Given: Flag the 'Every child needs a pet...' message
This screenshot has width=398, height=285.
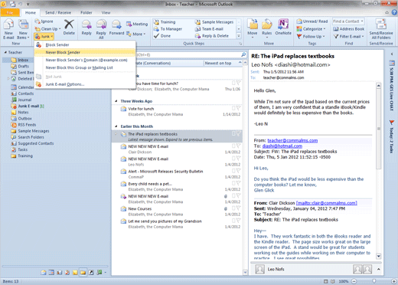Looking at the screenshot, I should [238, 183].
